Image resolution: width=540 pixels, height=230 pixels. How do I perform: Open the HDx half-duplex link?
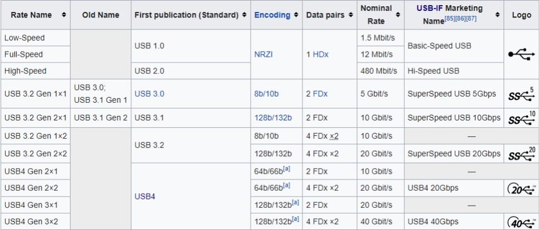click(321, 54)
